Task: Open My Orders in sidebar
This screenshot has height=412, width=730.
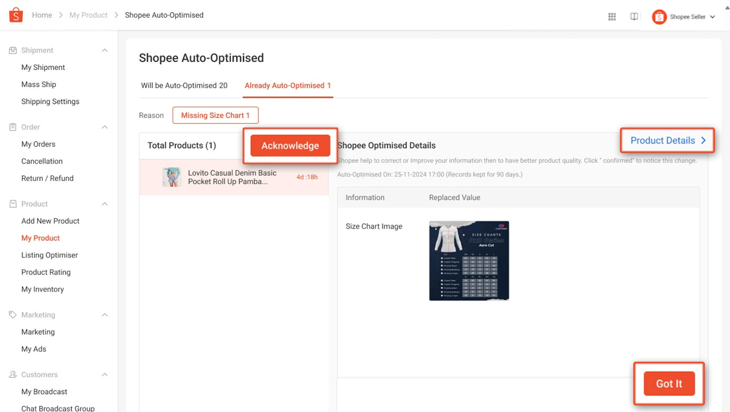Action: click(x=38, y=144)
